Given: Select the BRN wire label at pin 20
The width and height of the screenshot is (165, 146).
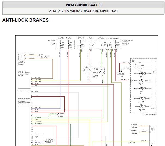Looking at the screenshot, I should pos(37,145).
